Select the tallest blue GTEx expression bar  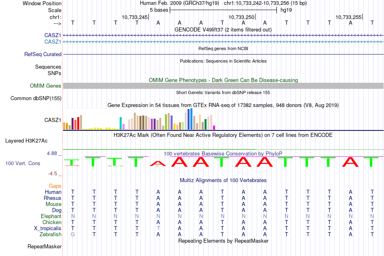(x=192, y=119)
